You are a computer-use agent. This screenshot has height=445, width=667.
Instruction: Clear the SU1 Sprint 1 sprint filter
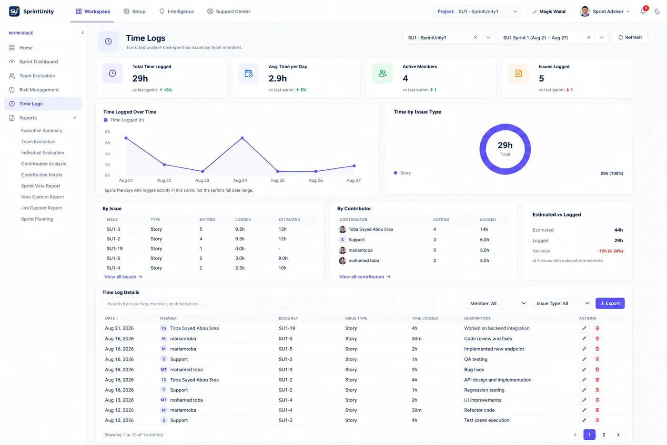coord(588,38)
